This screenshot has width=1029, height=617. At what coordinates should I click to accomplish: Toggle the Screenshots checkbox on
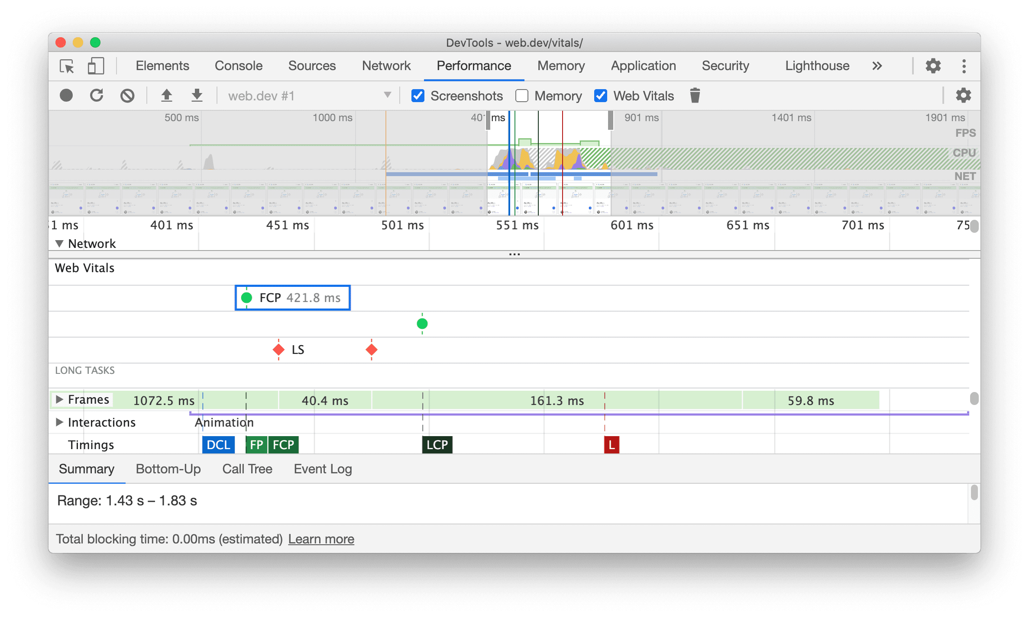tap(416, 96)
